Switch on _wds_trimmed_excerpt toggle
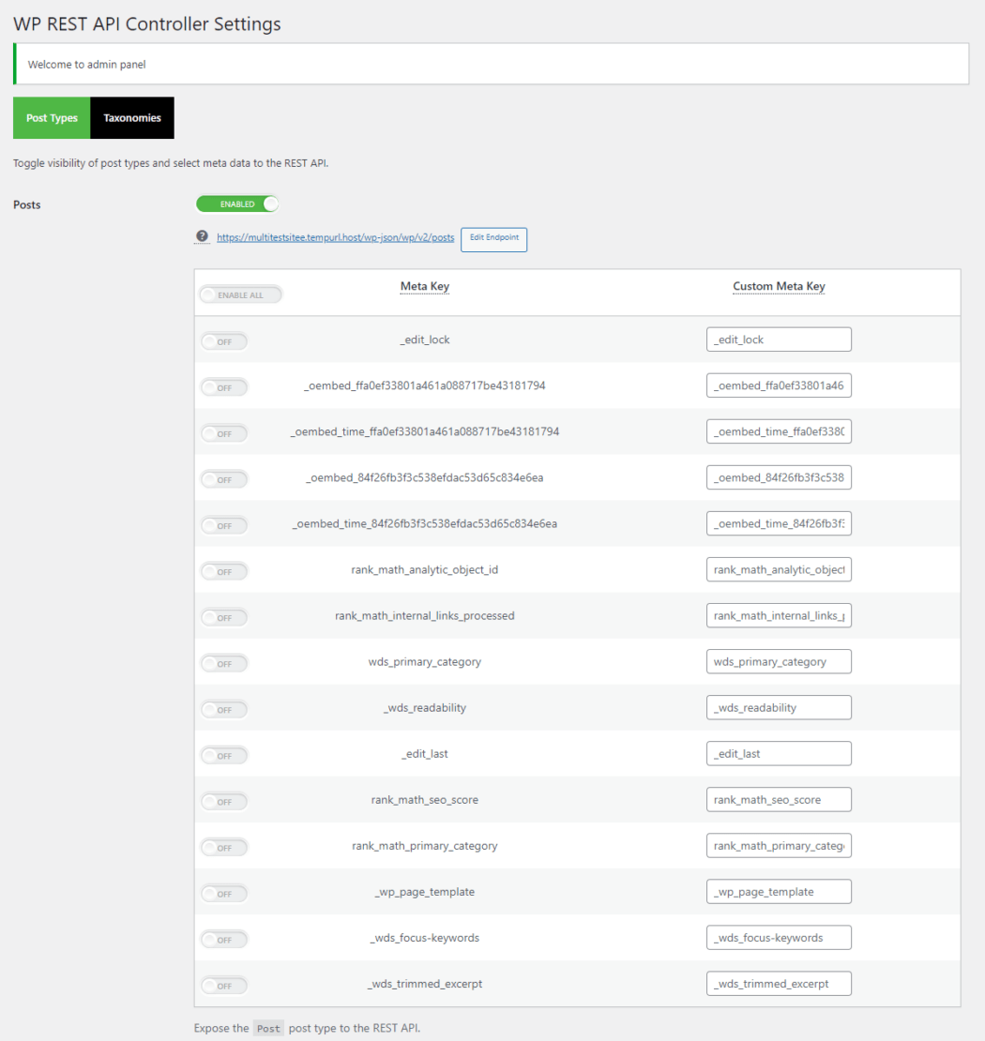Viewport: 985px width, 1041px height. 224,986
